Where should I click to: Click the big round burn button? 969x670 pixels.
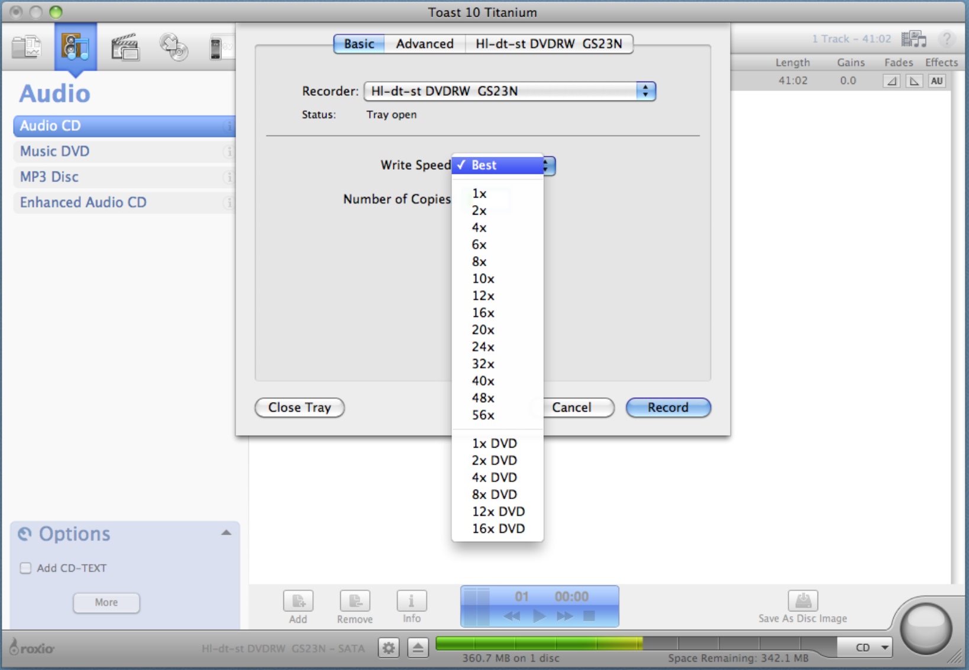(x=926, y=629)
